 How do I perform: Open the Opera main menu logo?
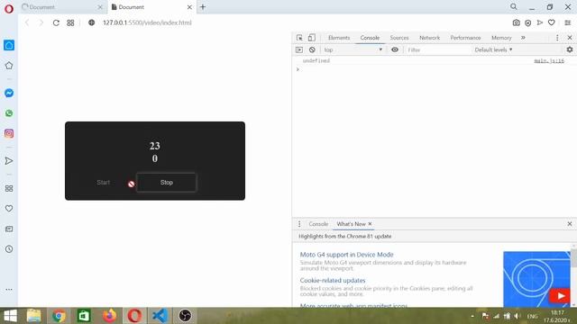(9, 8)
